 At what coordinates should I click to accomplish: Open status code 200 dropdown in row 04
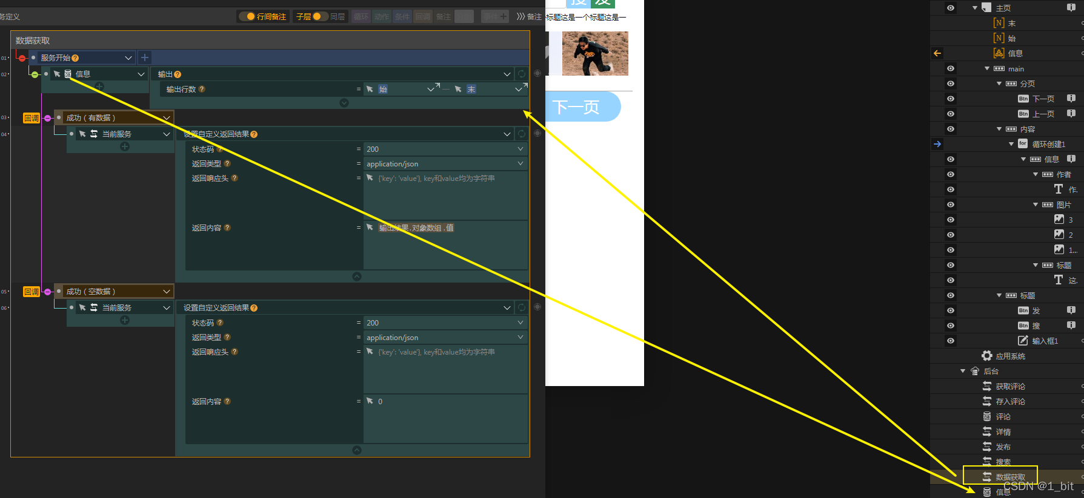[x=520, y=149]
